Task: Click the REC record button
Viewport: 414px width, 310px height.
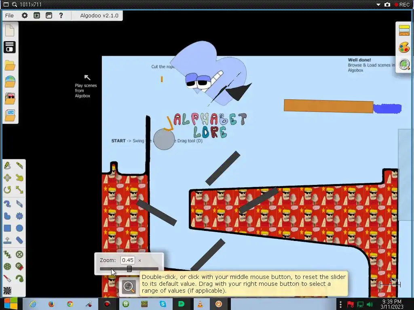Action: pos(402,4)
